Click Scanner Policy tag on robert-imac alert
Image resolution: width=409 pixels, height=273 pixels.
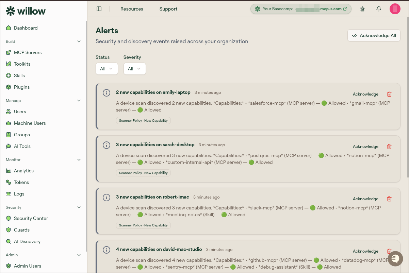click(143, 225)
